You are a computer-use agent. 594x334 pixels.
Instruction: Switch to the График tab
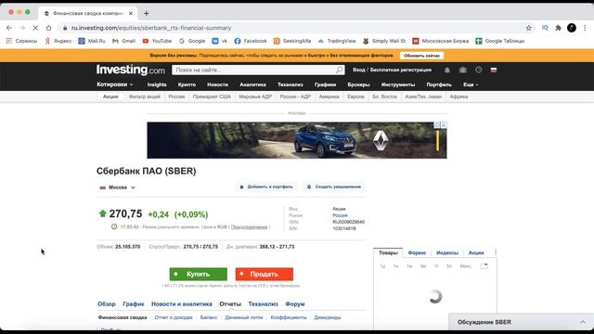134,303
